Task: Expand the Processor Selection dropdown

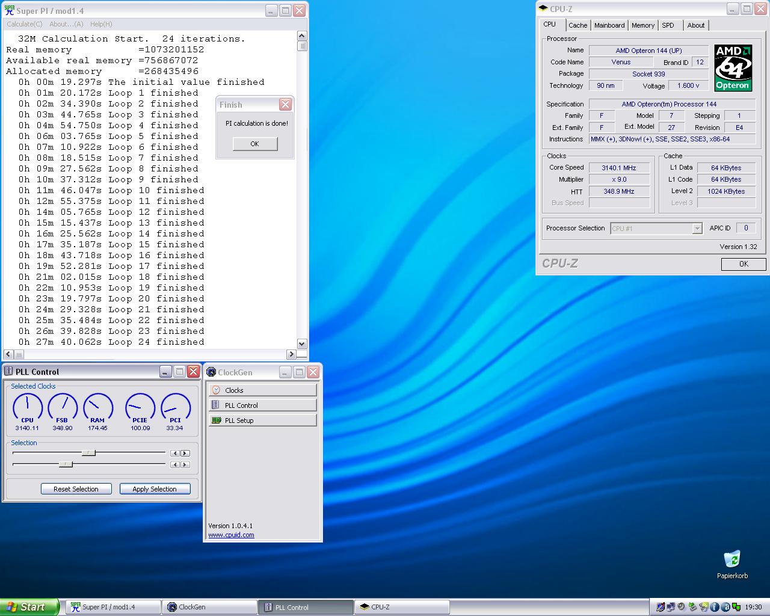Action: [697, 229]
